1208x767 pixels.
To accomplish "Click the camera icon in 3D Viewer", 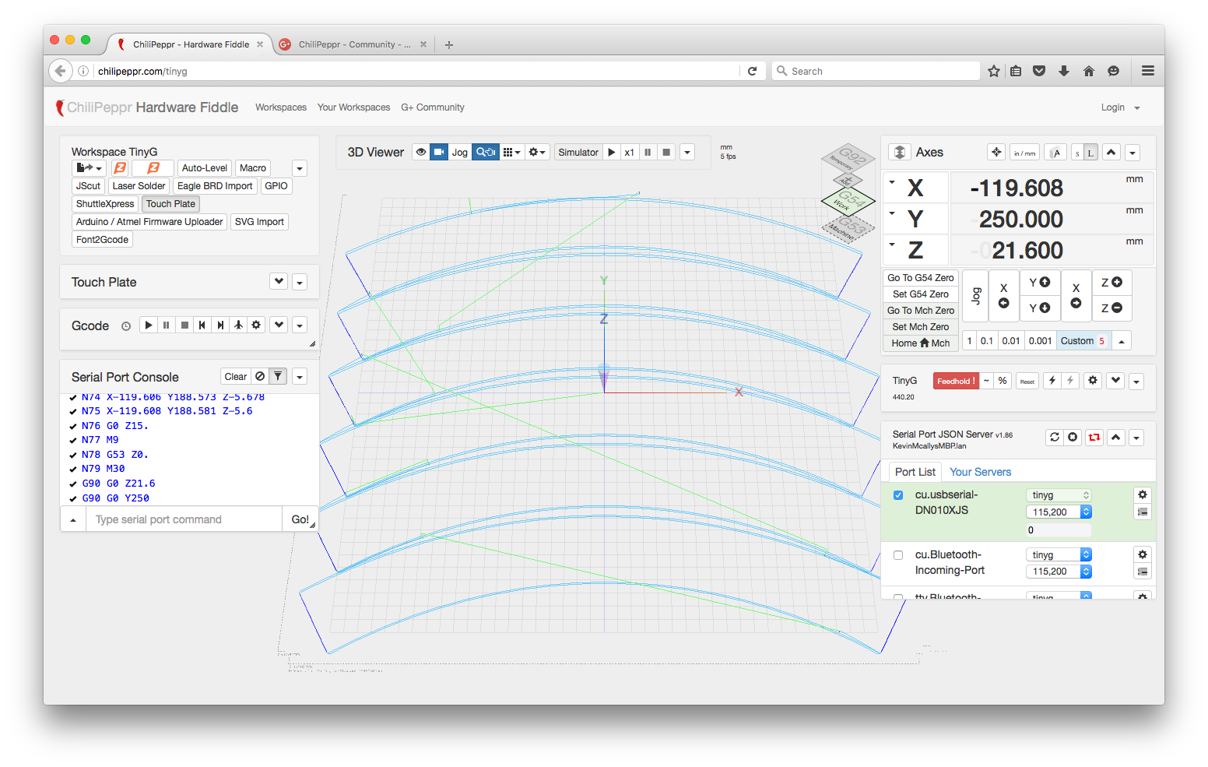I will (x=439, y=153).
